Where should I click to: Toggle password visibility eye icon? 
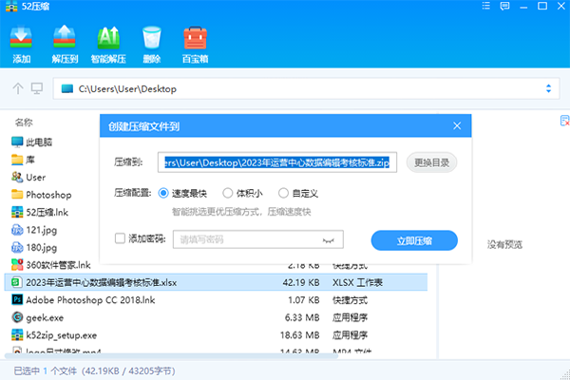(x=331, y=240)
